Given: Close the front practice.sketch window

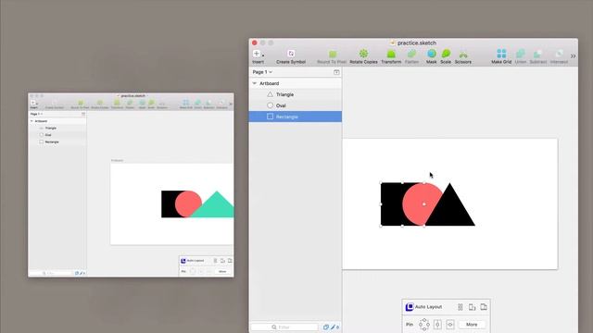Looking at the screenshot, I should click(x=255, y=43).
